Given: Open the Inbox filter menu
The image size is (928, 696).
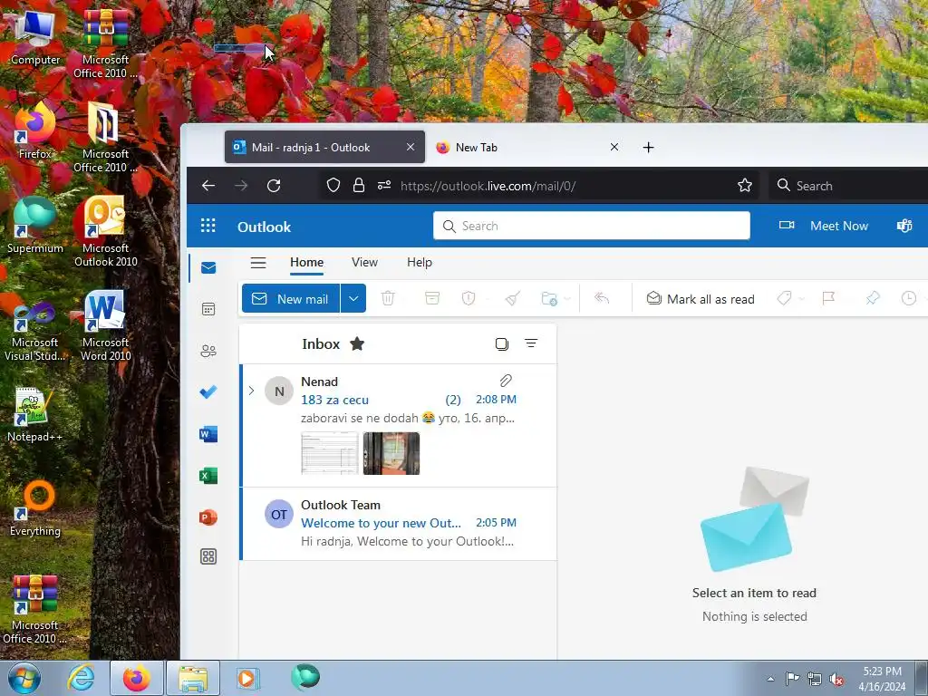Looking at the screenshot, I should pyautogui.click(x=531, y=343).
